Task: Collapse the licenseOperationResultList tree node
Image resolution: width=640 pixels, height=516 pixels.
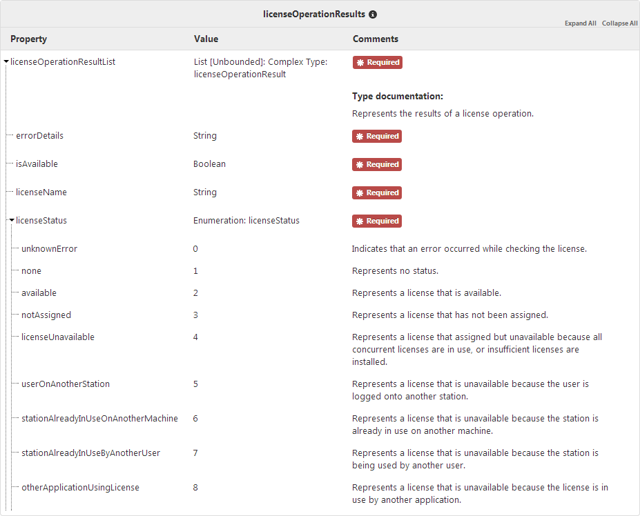Action: [x=6, y=62]
